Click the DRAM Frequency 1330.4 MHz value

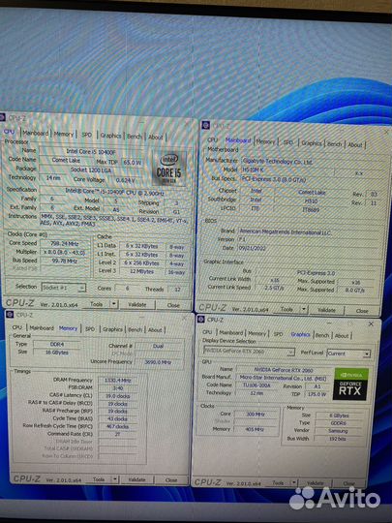pos(118,381)
